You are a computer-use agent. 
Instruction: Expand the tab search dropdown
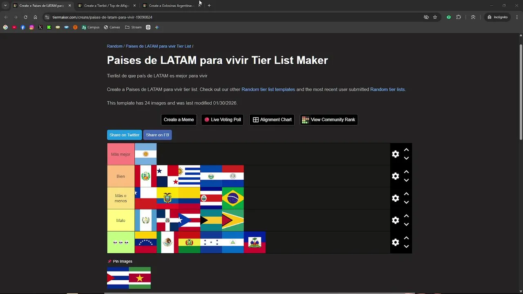pyautogui.click(x=5, y=6)
